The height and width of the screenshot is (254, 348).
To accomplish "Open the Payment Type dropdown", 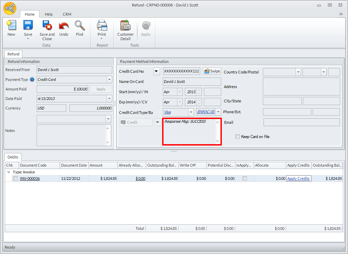I will pos(109,80).
